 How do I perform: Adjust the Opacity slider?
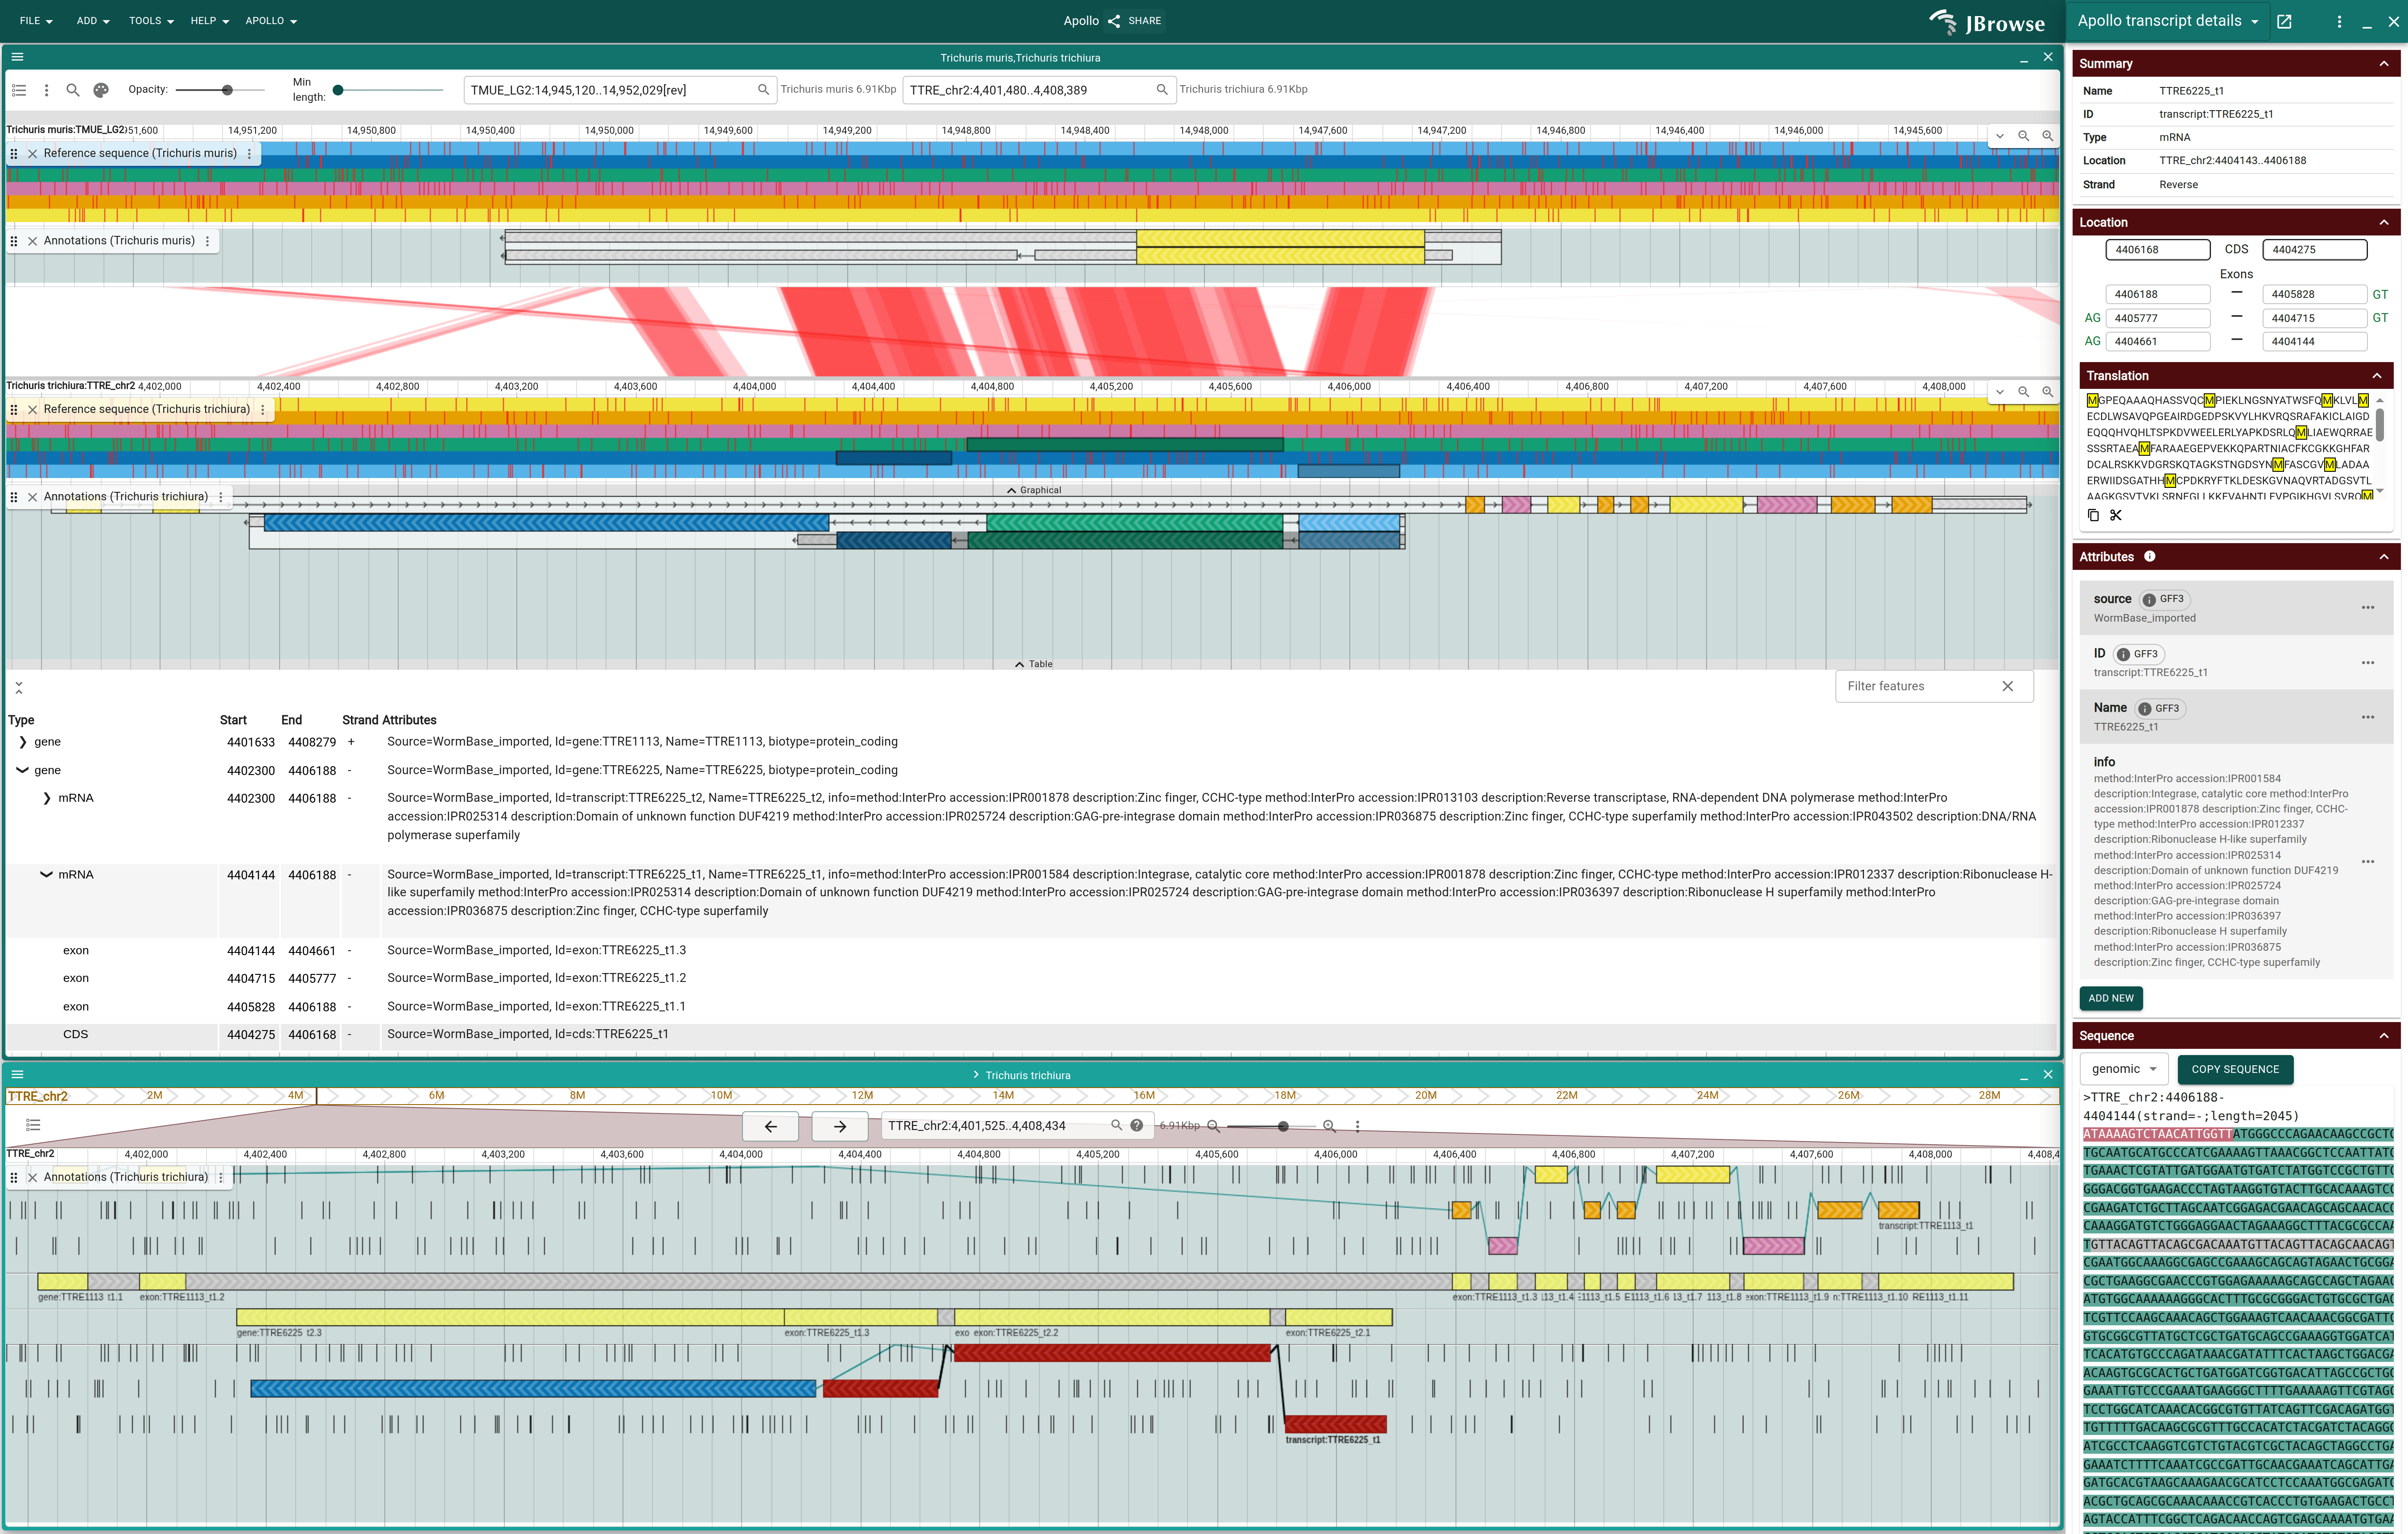coord(220,90)
